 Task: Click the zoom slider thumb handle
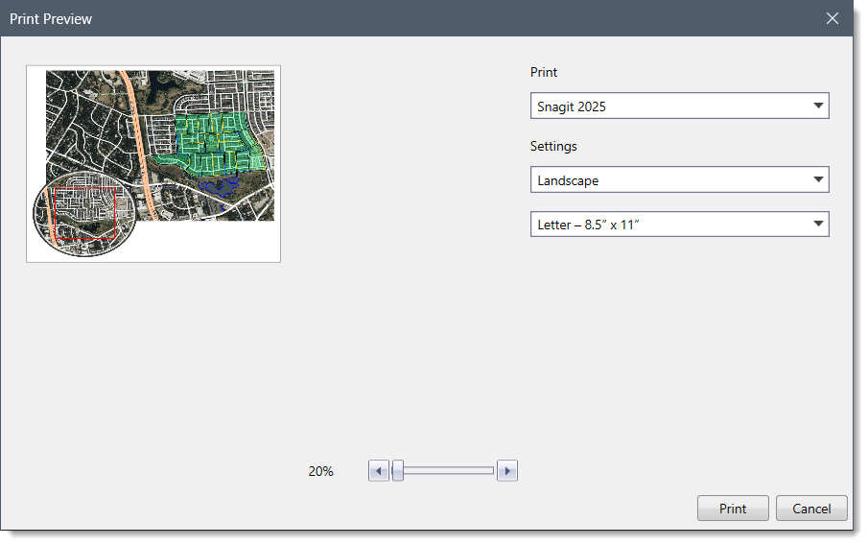pos(397,471)
